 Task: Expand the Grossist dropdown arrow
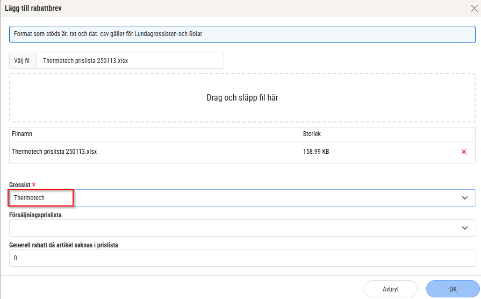pos(465,198)
